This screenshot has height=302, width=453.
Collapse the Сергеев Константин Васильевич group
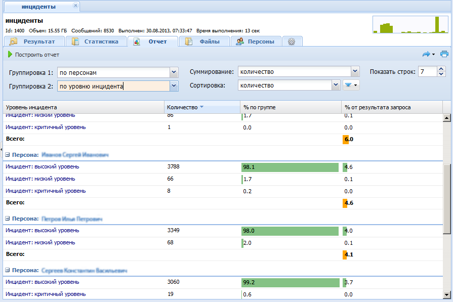pos(8,271)
